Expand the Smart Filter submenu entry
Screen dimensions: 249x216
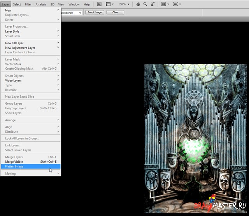(x=31, y=36)
